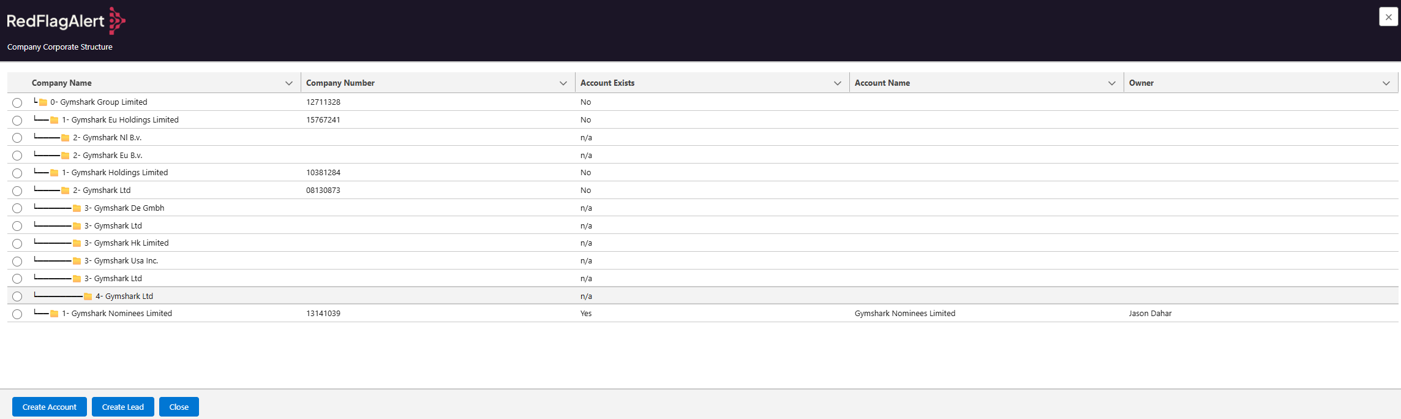The width and height of the screenshot is (1401, 419).
Task: Click folder icon of Gymshark Eu B.v.
Action: click(x=66, y=156)
